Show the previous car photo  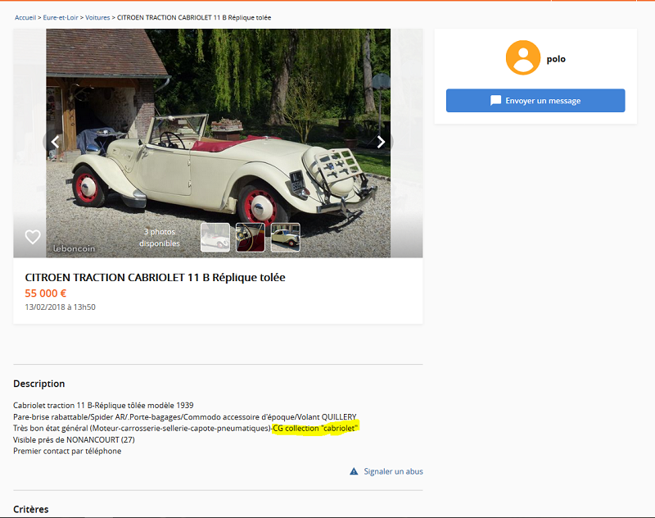55,142
